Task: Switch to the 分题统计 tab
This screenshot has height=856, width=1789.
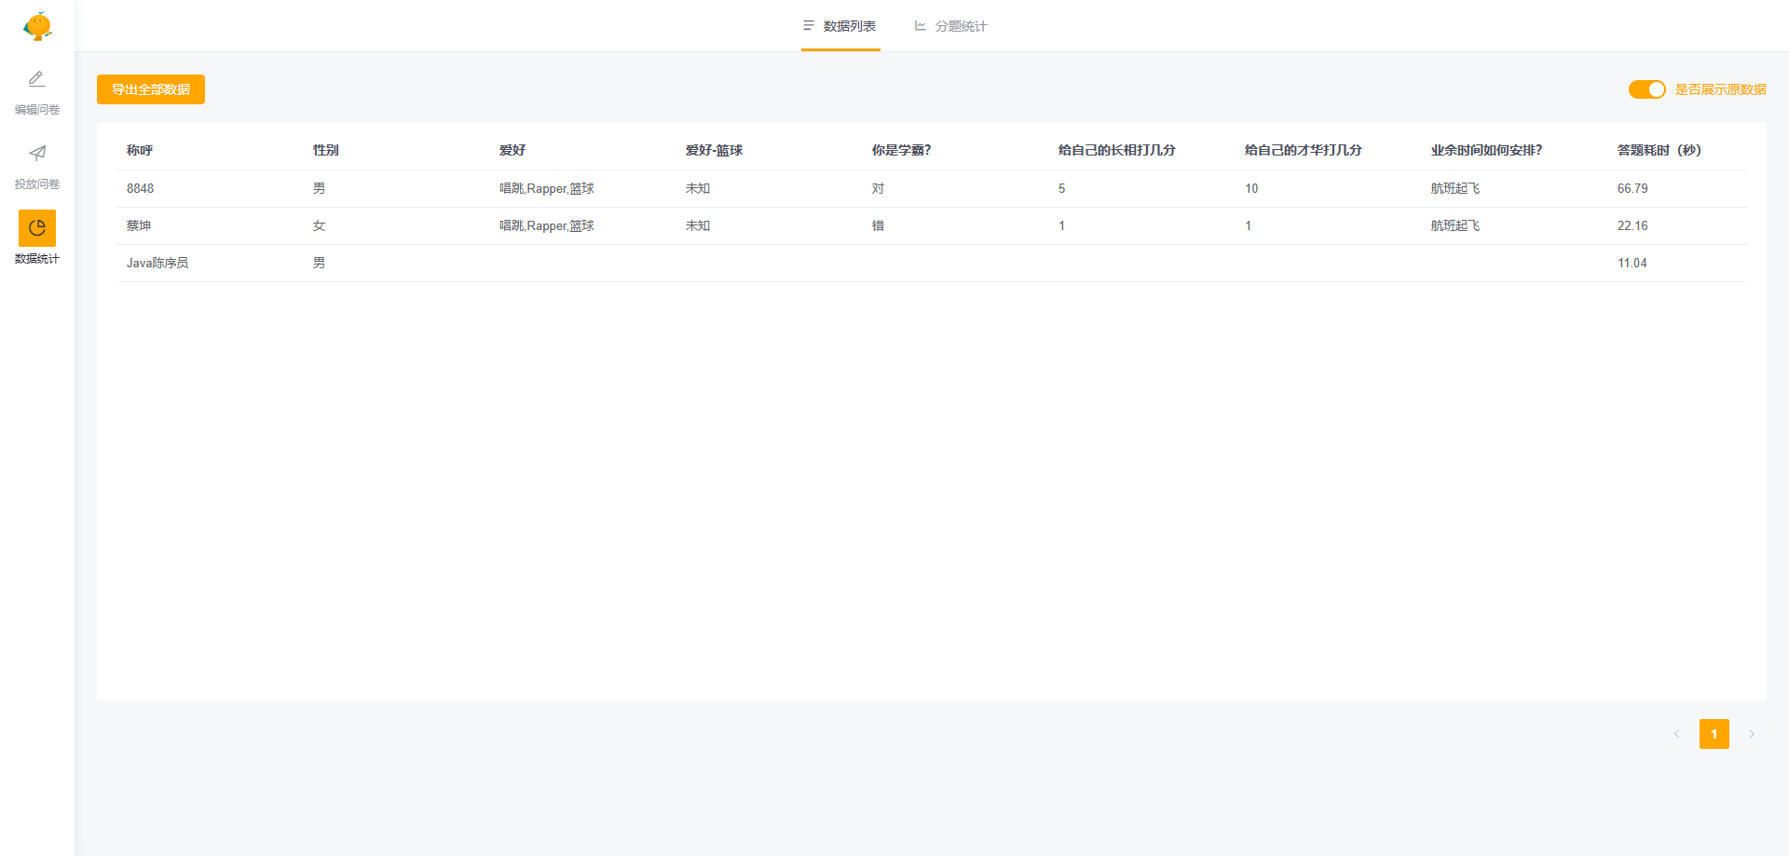Action: tap(960, 26)
